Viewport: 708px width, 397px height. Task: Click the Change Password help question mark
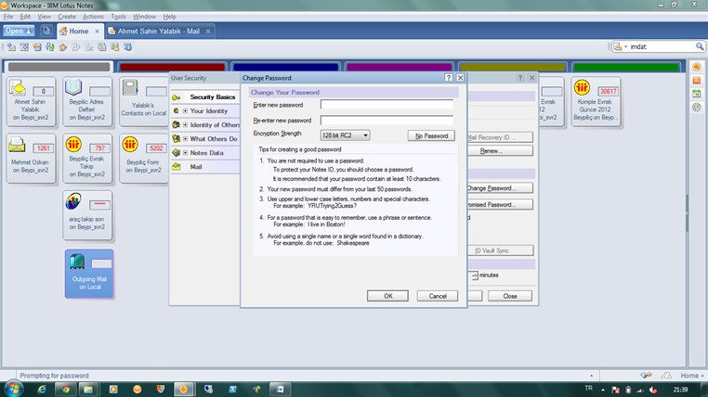pos(449,78)
